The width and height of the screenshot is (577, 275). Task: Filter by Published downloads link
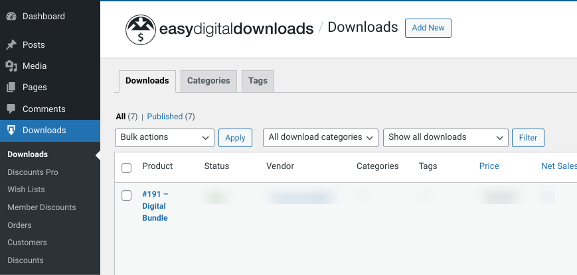(165, 117)
